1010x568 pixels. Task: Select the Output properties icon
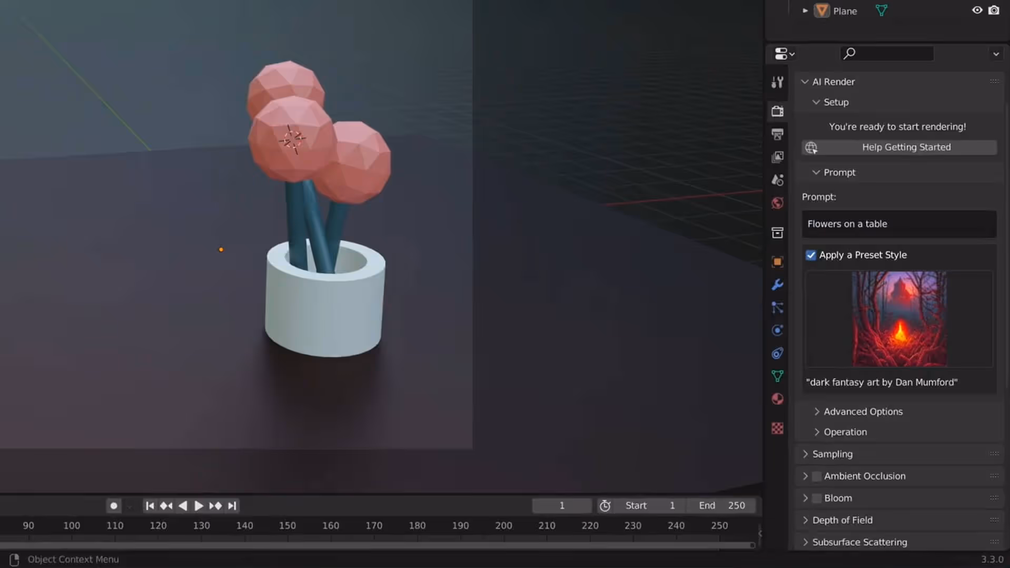coord(777,134)
